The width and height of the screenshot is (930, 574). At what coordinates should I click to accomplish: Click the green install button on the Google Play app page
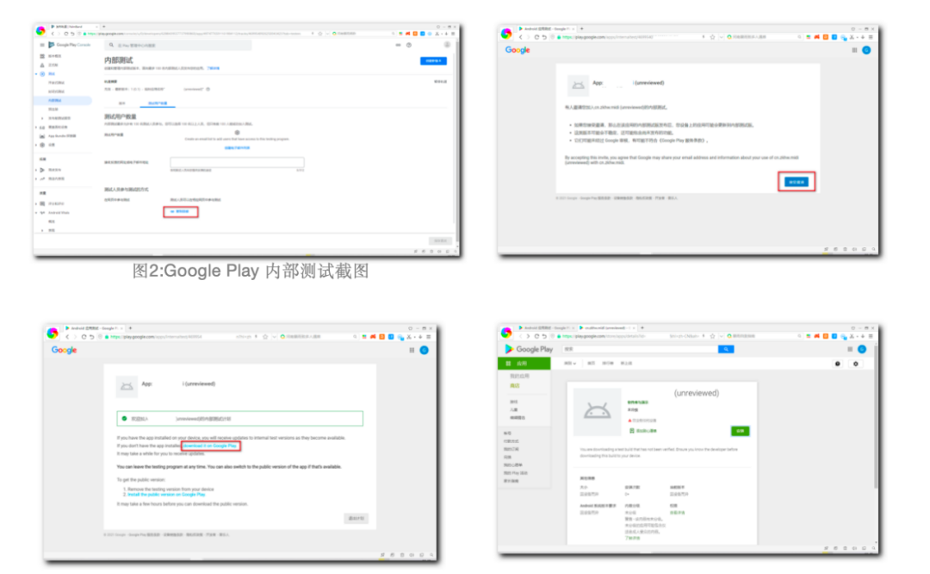click(x=741, y=431)
